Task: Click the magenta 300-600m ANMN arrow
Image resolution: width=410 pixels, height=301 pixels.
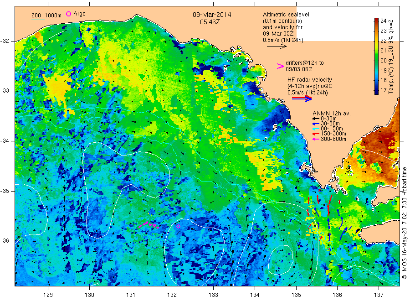Action: [x=316, y=139]
